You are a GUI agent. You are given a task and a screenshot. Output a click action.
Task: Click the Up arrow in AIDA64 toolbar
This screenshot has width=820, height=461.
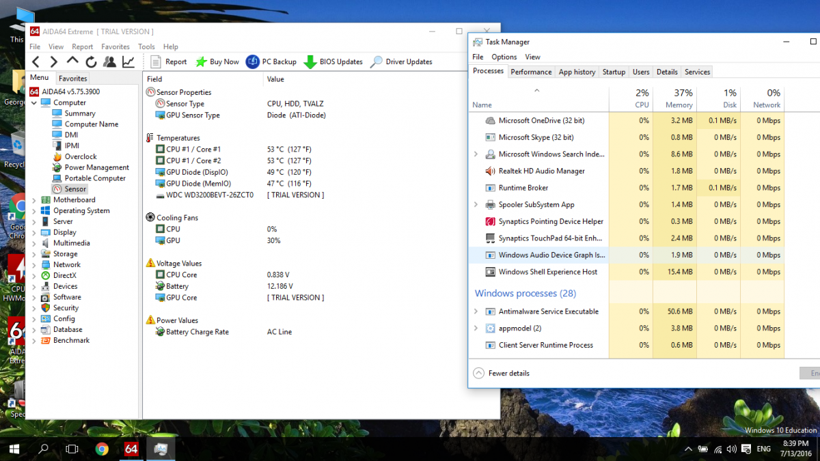[x=72, y=61]
